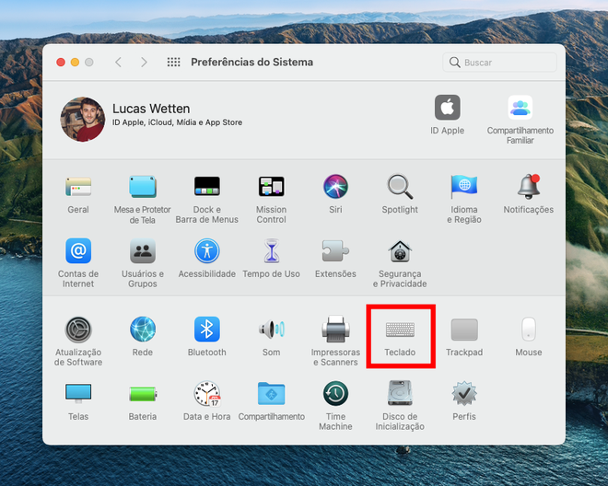Open Mission Control preferences
The image size is (608, 486).
tap(272, 187)
